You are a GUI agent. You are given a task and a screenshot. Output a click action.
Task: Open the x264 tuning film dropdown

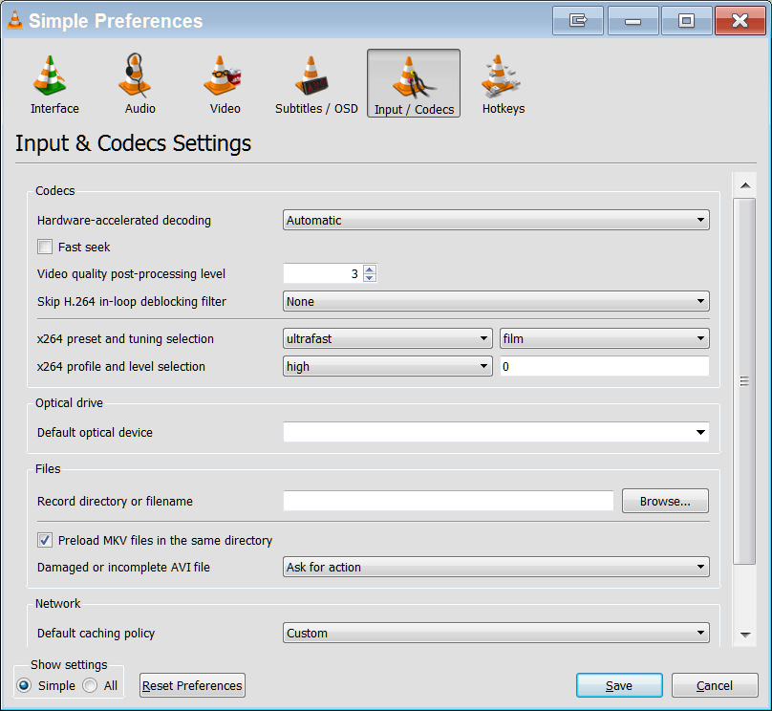pyautogui.click(x=605, y=338)
